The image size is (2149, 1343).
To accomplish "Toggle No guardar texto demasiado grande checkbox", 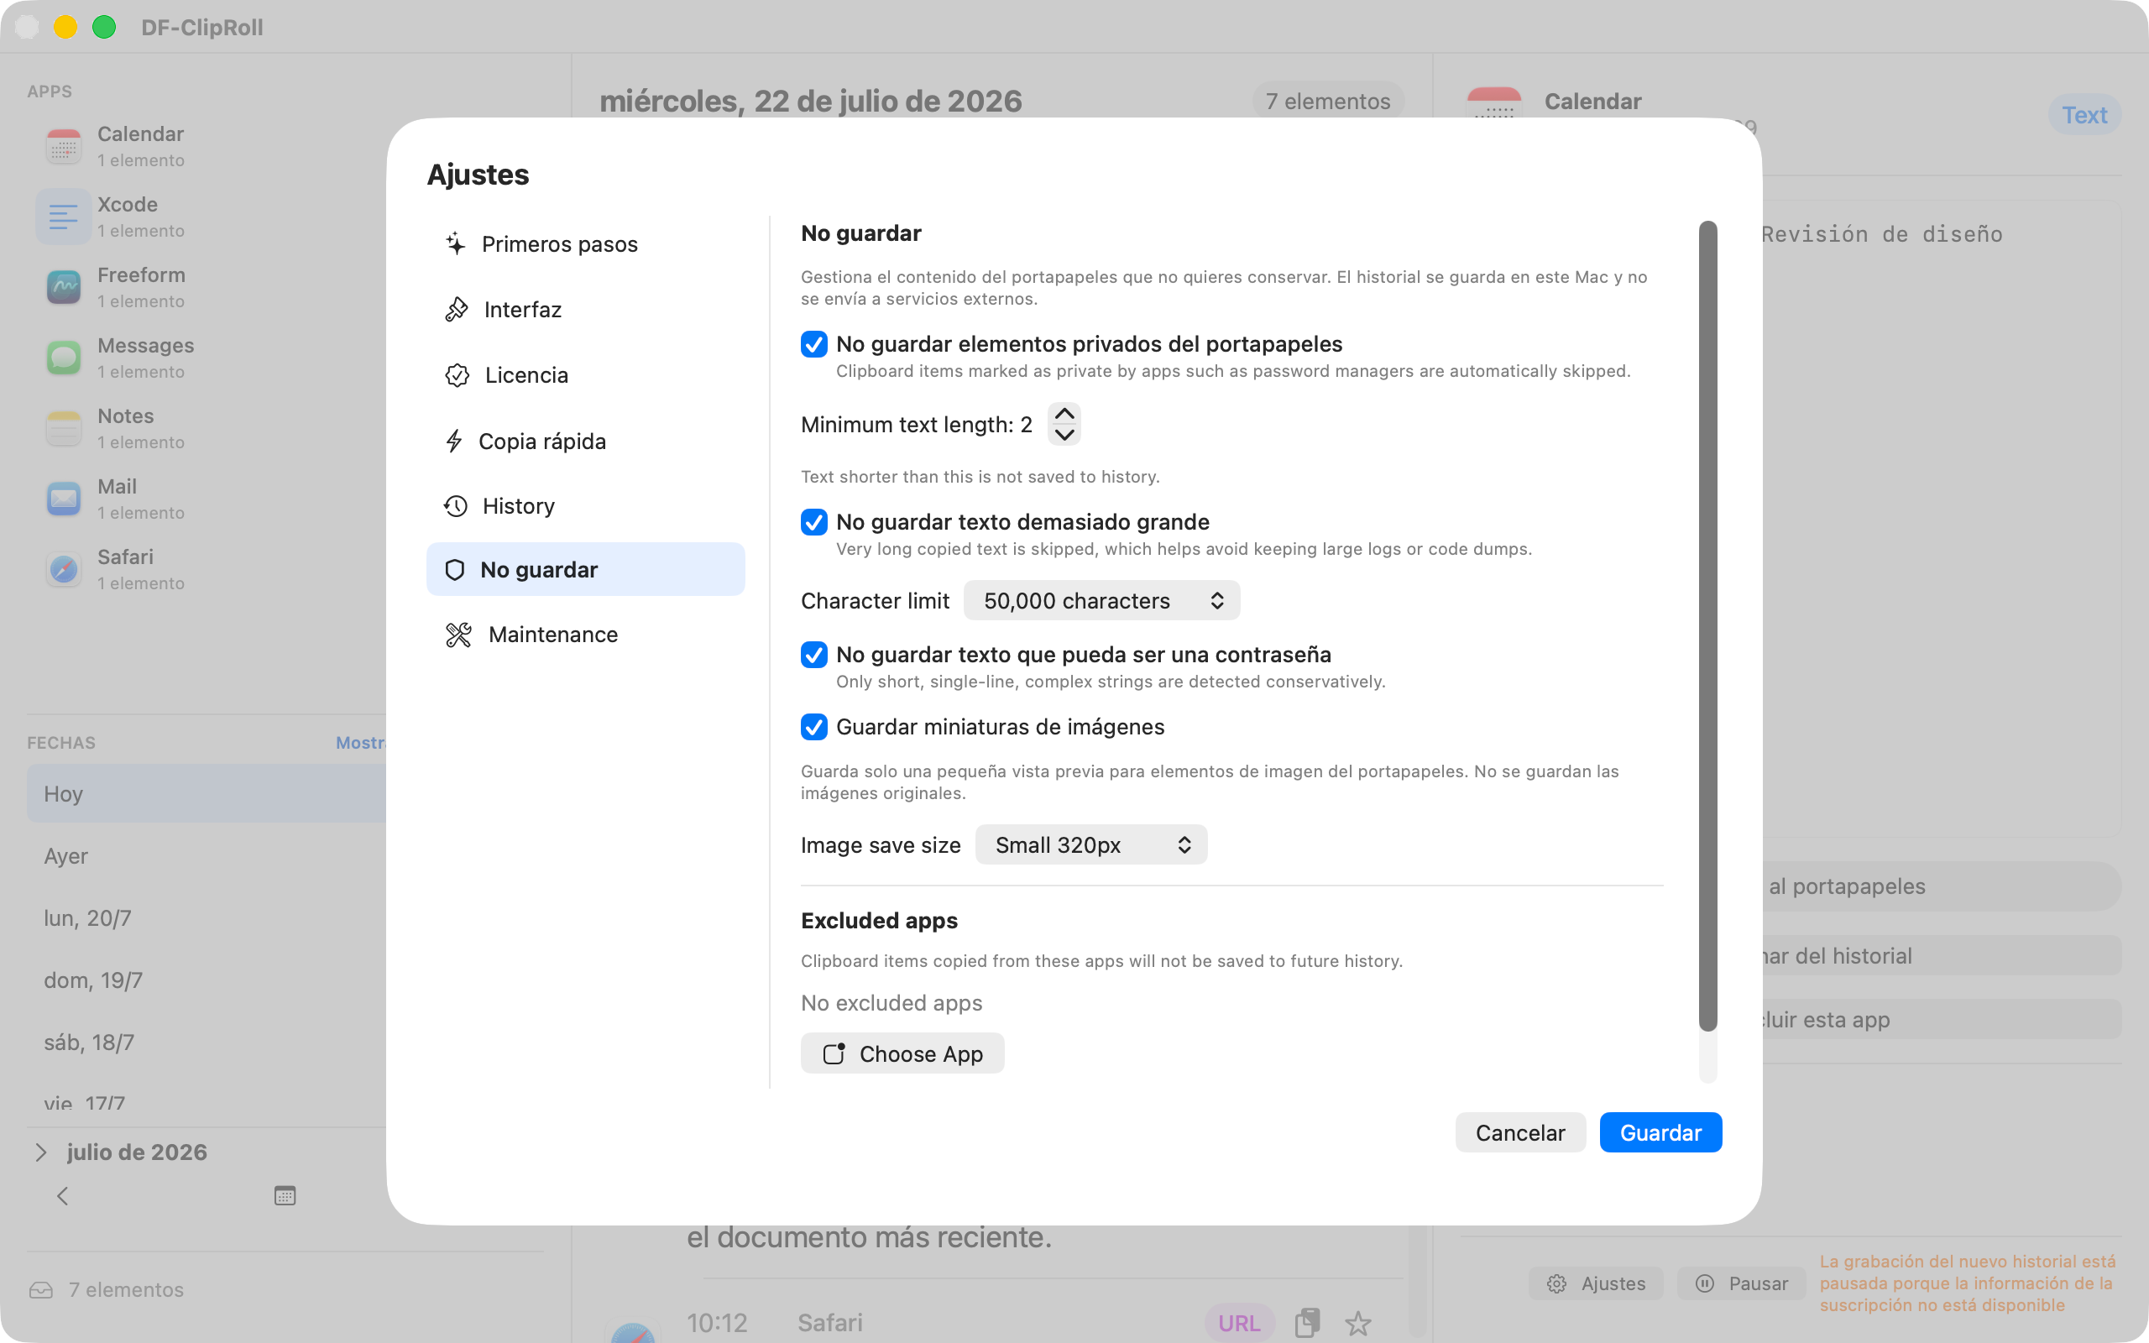I will point(813,521).
